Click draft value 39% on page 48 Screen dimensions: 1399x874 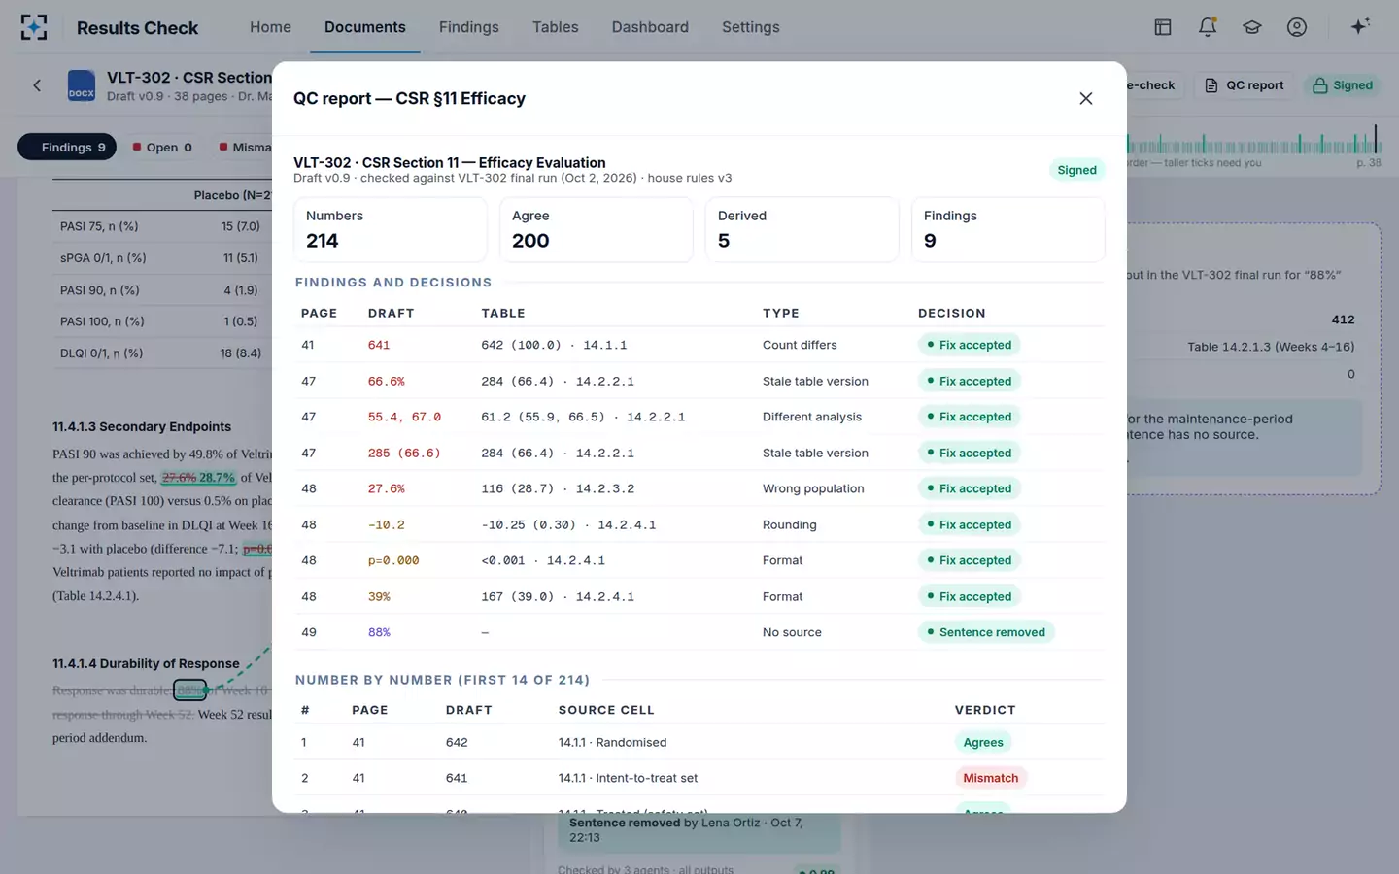pos(379,596)
